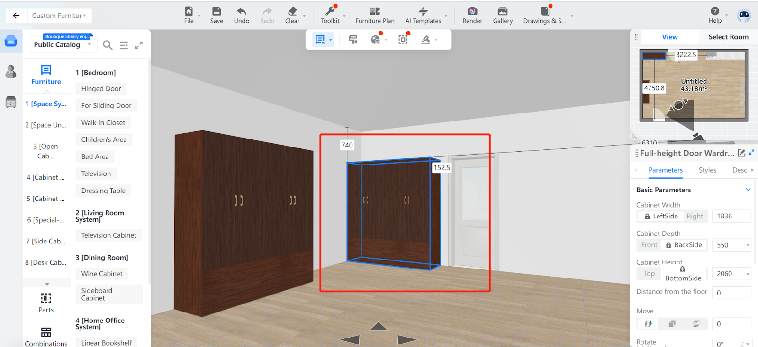
Task: Toggle Cabinet Depth lock to Front
Action: pos(649,245)
